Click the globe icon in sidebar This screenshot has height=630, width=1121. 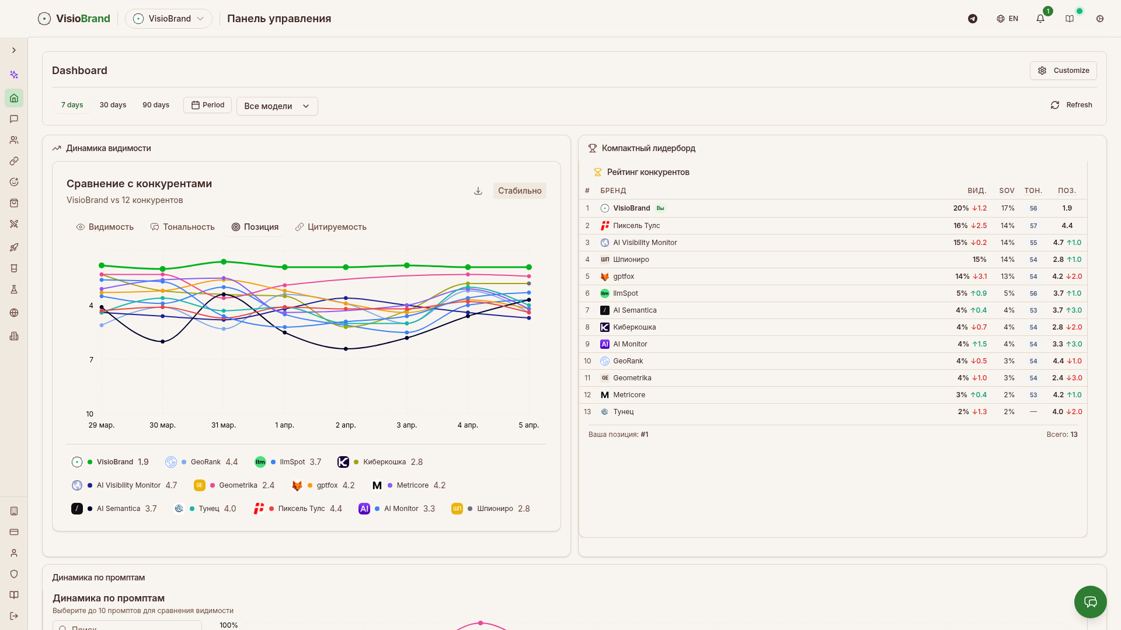14,313
